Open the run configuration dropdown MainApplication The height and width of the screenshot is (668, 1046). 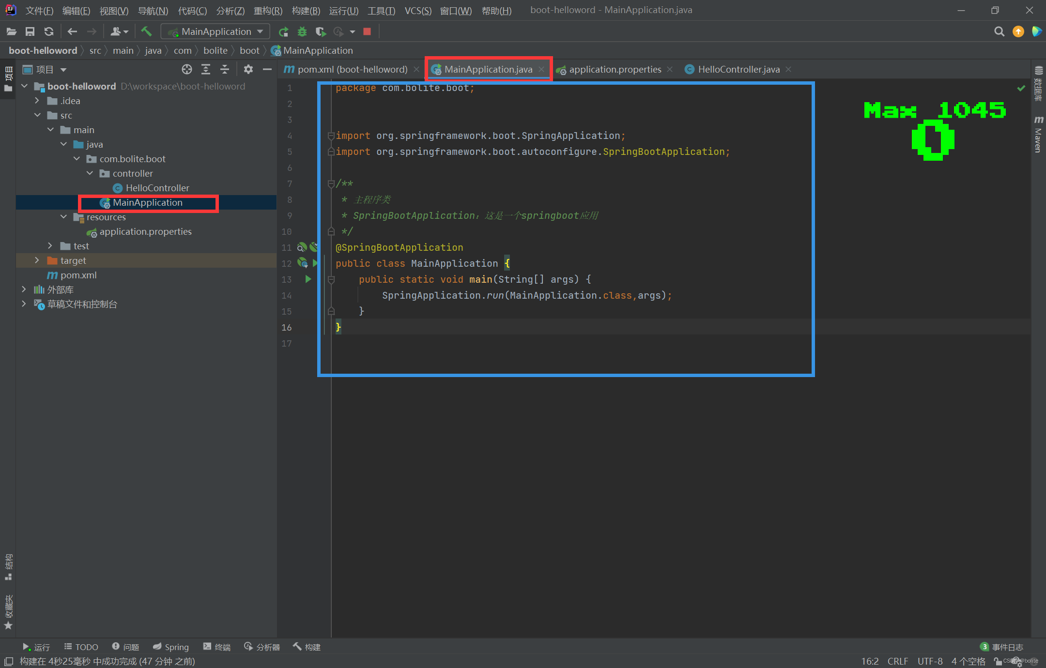tap(216, 32)
